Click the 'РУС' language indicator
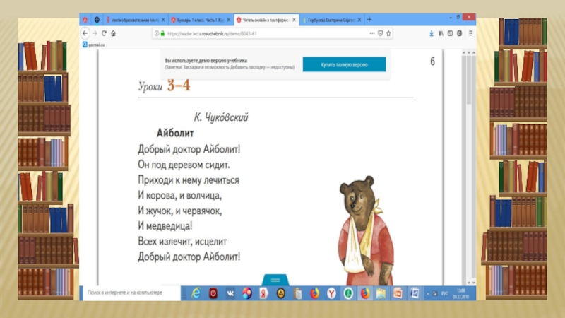Viewport: 565px width, 318px height. coord(445,294)
